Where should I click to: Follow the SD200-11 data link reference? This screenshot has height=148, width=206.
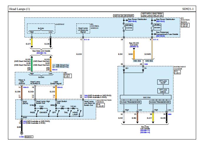pyautogui.click(x=145, y=130)
